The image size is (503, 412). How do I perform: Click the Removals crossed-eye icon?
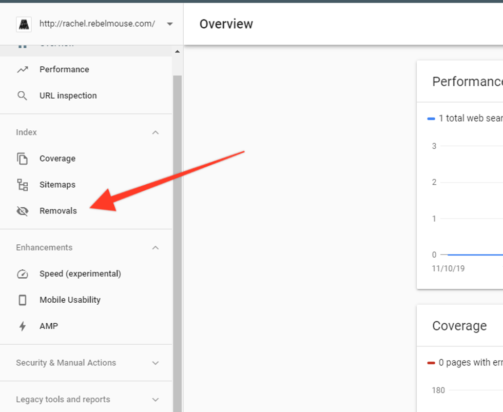click(x=22, y=211)
